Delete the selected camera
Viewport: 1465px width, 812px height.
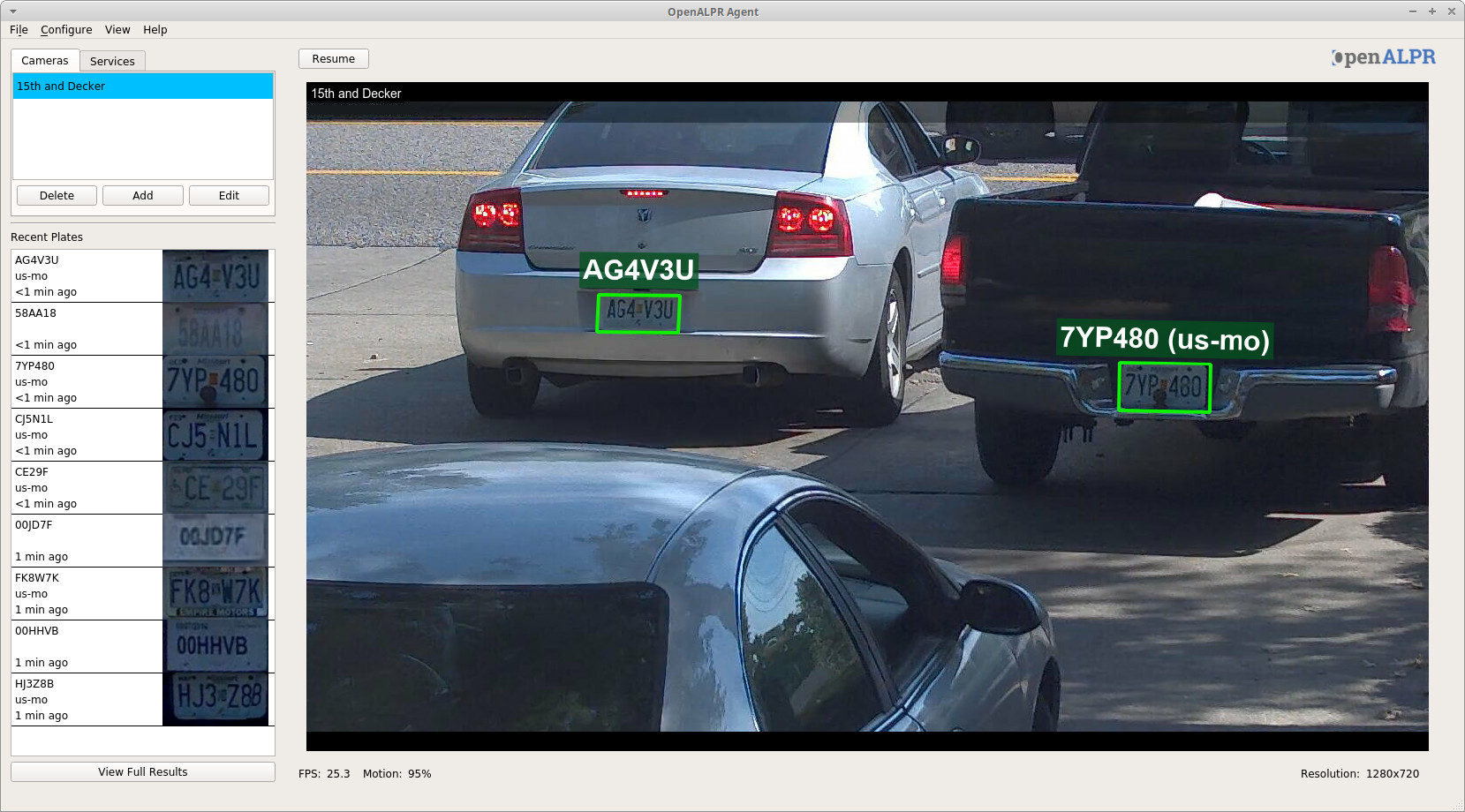56,195
